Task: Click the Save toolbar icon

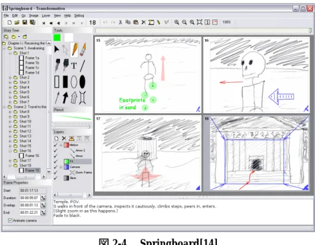Action: point(25,22)
